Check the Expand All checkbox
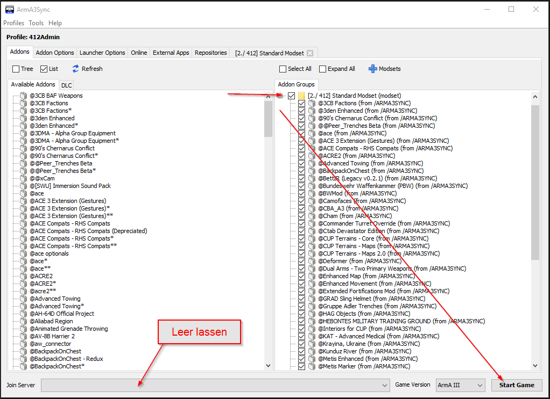The image size is (550, 399). click(323, 69)
